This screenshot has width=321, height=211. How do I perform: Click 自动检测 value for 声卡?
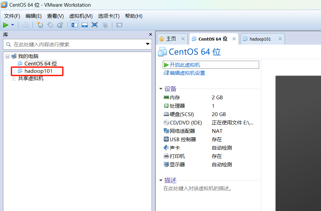pos(222,148)
